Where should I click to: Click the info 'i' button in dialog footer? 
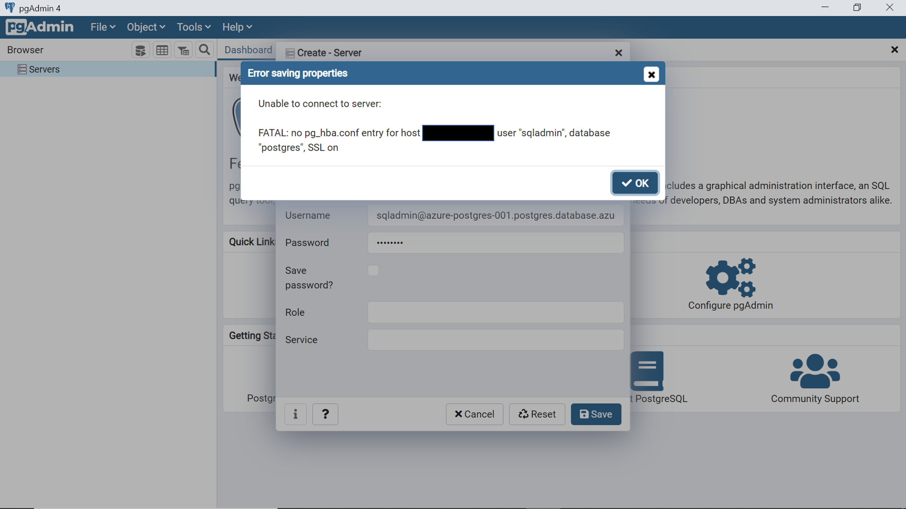[295, 414]
